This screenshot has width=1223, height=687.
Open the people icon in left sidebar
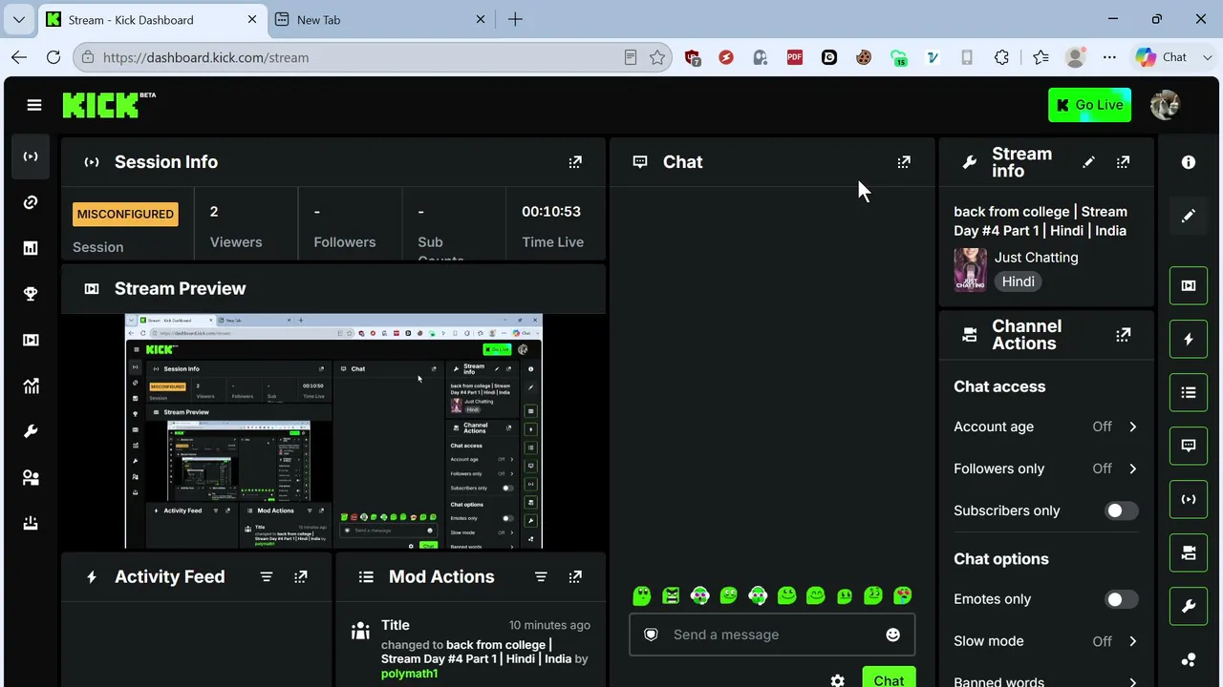(31, 477)
